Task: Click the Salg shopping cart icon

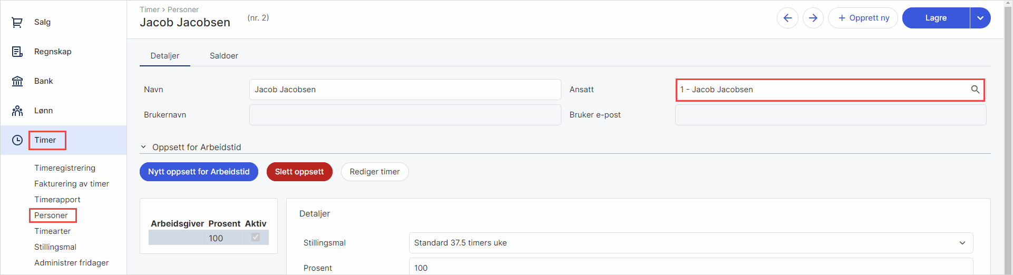Action: point(17,22)
